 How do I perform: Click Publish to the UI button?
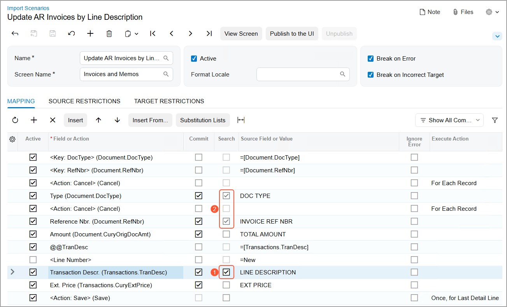click(x=292, y=34)
